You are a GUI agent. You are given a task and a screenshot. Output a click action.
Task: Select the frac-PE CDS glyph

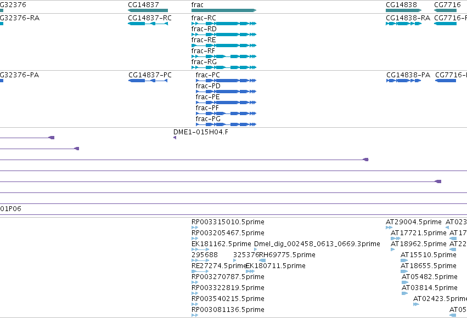(226, 103)
